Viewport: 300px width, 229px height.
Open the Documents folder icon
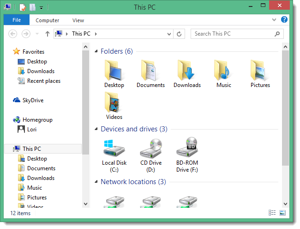pos(150,74)
